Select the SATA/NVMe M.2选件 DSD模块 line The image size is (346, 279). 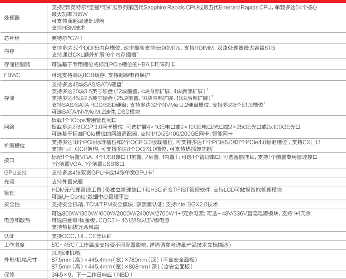[x=96, y=112]
